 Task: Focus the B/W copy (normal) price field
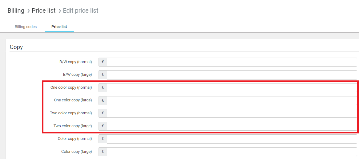tap(232, 62)
